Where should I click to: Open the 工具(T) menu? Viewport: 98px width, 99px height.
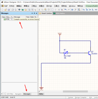click(x=57, y=6)
